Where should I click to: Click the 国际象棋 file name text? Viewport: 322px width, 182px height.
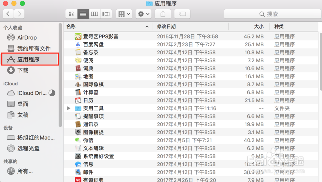tap(93, 84)
